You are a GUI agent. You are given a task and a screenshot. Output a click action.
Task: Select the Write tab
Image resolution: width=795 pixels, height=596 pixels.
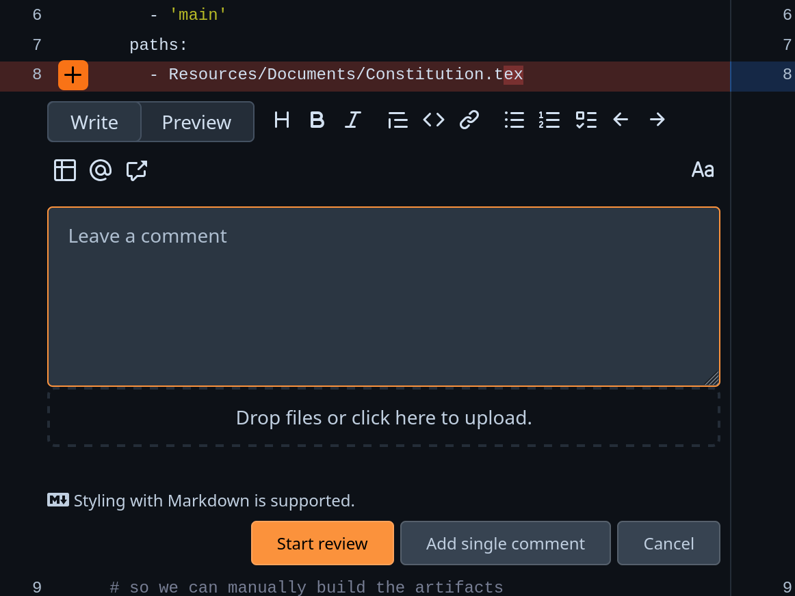[94, 122]
